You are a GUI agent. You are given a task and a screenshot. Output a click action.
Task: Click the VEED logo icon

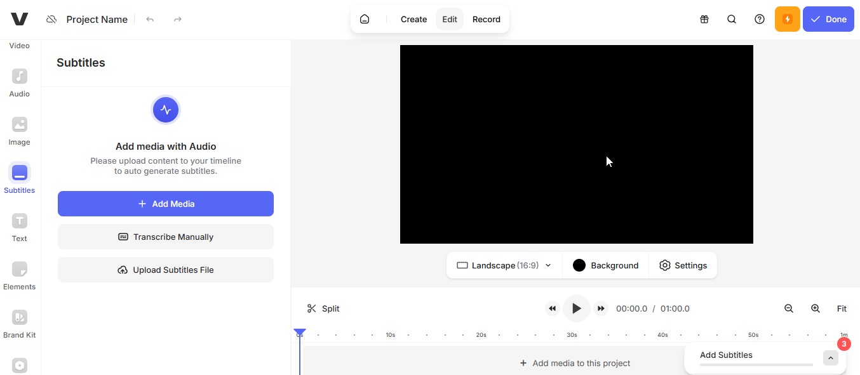[x=20, y=19]
